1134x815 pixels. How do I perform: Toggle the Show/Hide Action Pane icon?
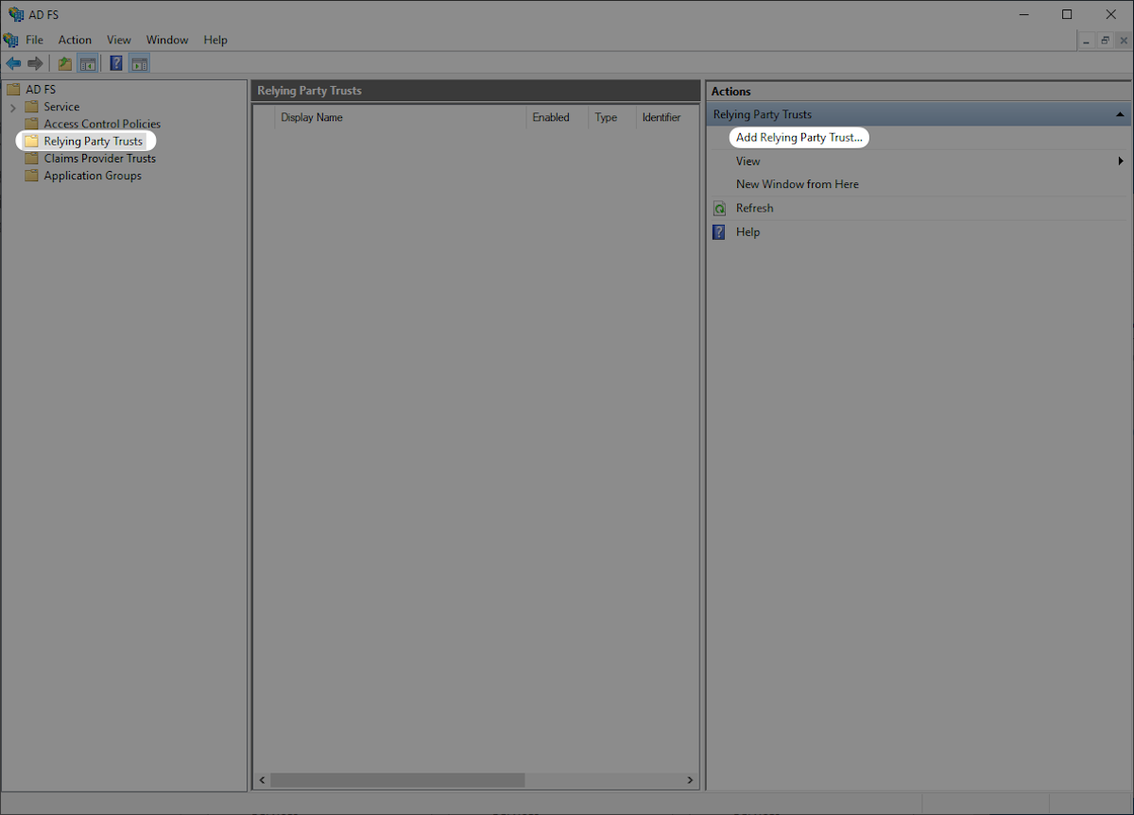[x=139, y=62]
